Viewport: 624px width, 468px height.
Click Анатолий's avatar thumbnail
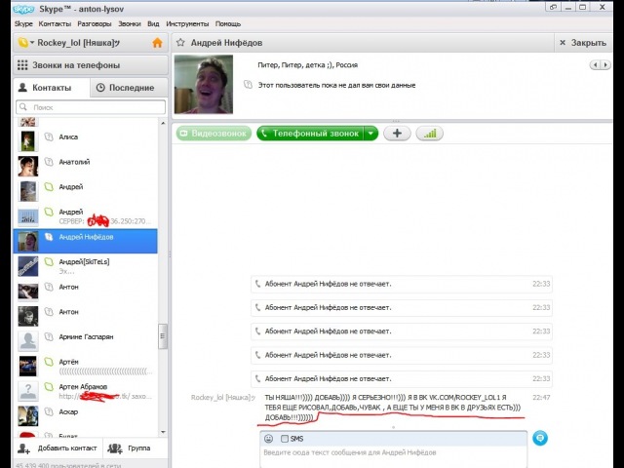tap(28, 167)
